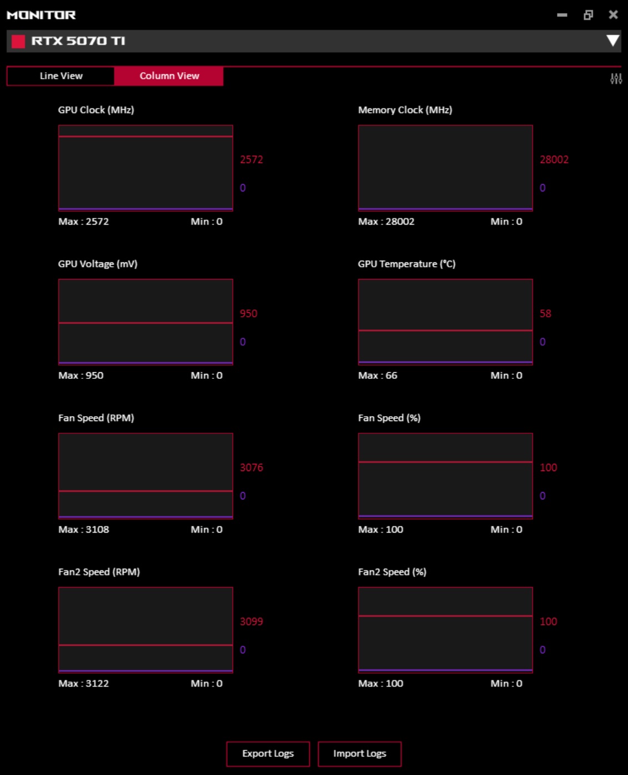Click the Max : 2572 label

tap(83, 221)
